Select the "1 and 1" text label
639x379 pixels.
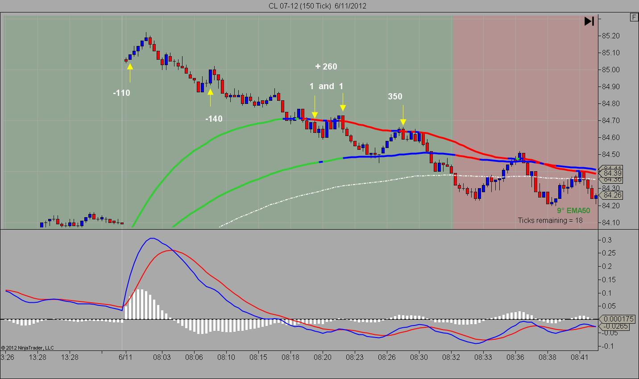coord(326,86)
